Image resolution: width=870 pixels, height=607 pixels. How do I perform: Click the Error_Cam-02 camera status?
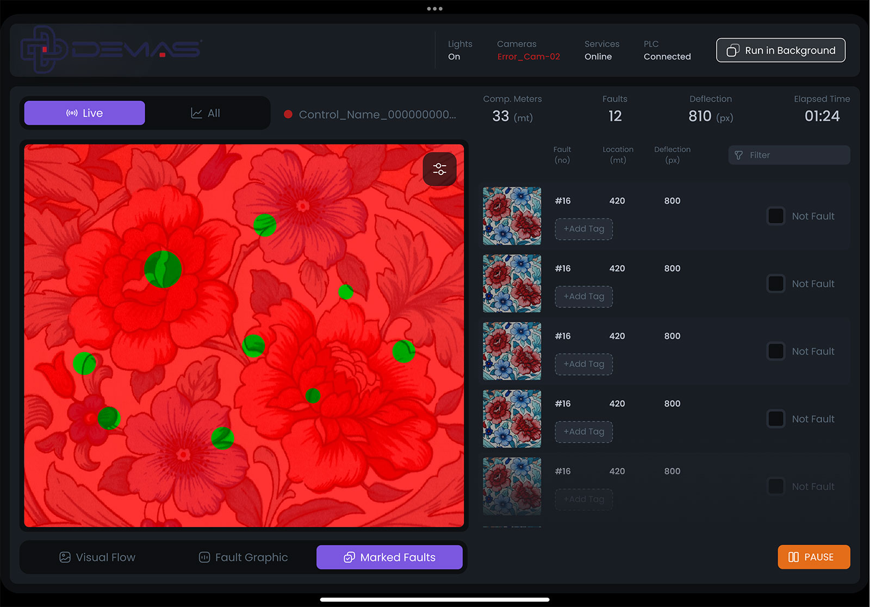pyautogui.click(x=528, y=57)
